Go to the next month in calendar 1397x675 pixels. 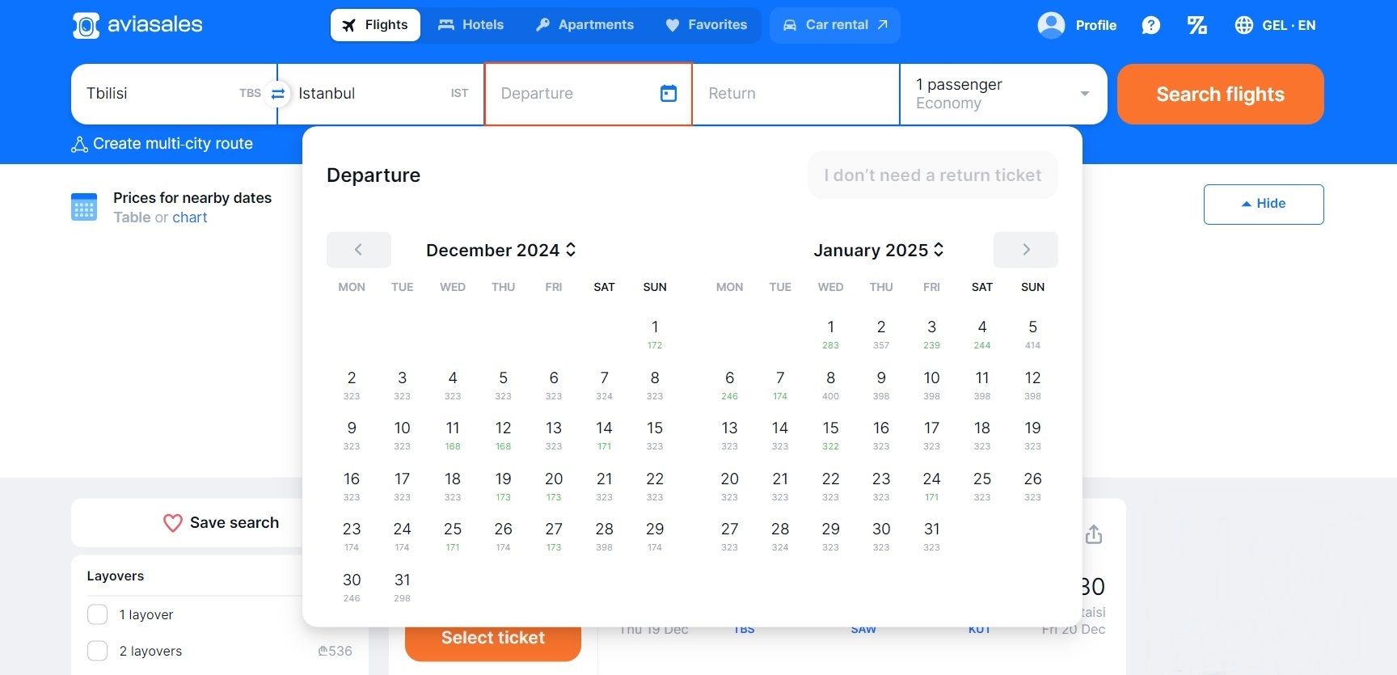[x=1025, y=250]
